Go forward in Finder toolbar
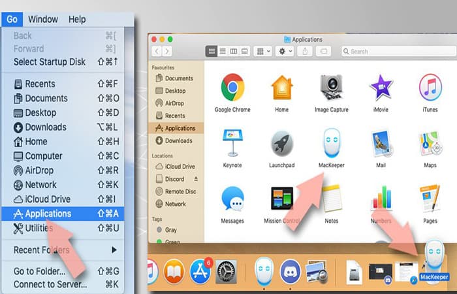This screenshot has height=294, width=457. (167, 52)
